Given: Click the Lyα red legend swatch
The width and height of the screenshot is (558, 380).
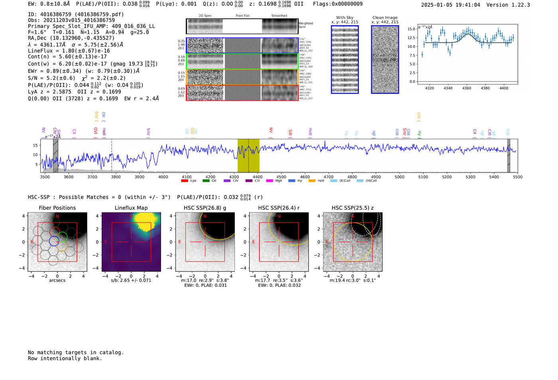Looking at the screenshot, I should click(x=184, y=181).
